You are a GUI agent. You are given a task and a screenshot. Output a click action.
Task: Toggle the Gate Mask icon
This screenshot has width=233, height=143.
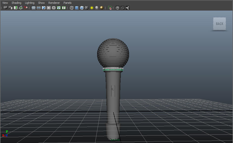49,8
